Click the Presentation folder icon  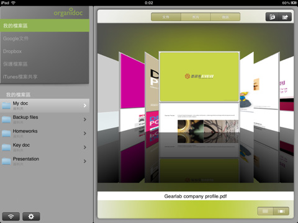click(x=6, y=161)
